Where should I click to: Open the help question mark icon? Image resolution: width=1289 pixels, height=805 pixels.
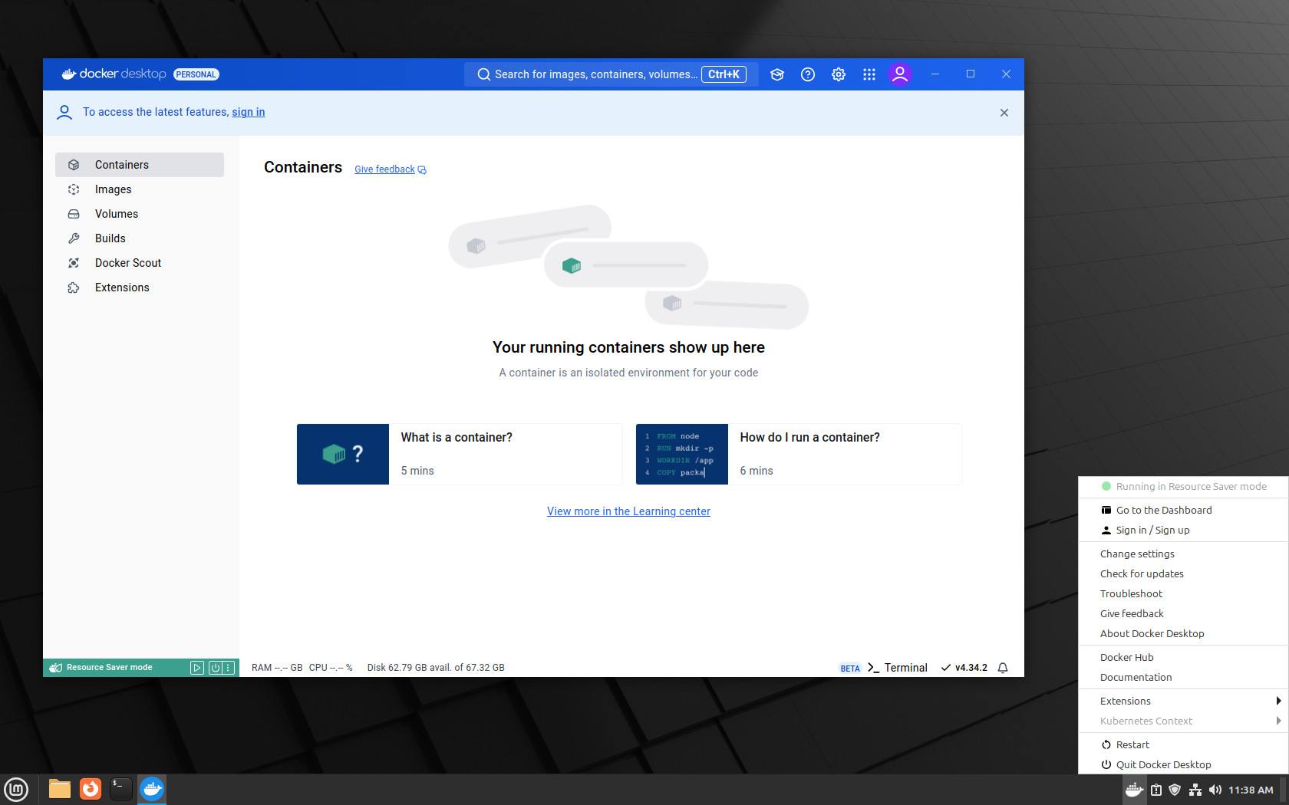pos(808,74)
